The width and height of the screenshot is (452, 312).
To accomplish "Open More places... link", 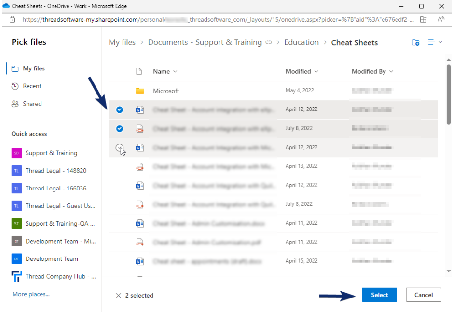I will click(x=31, y=294).
